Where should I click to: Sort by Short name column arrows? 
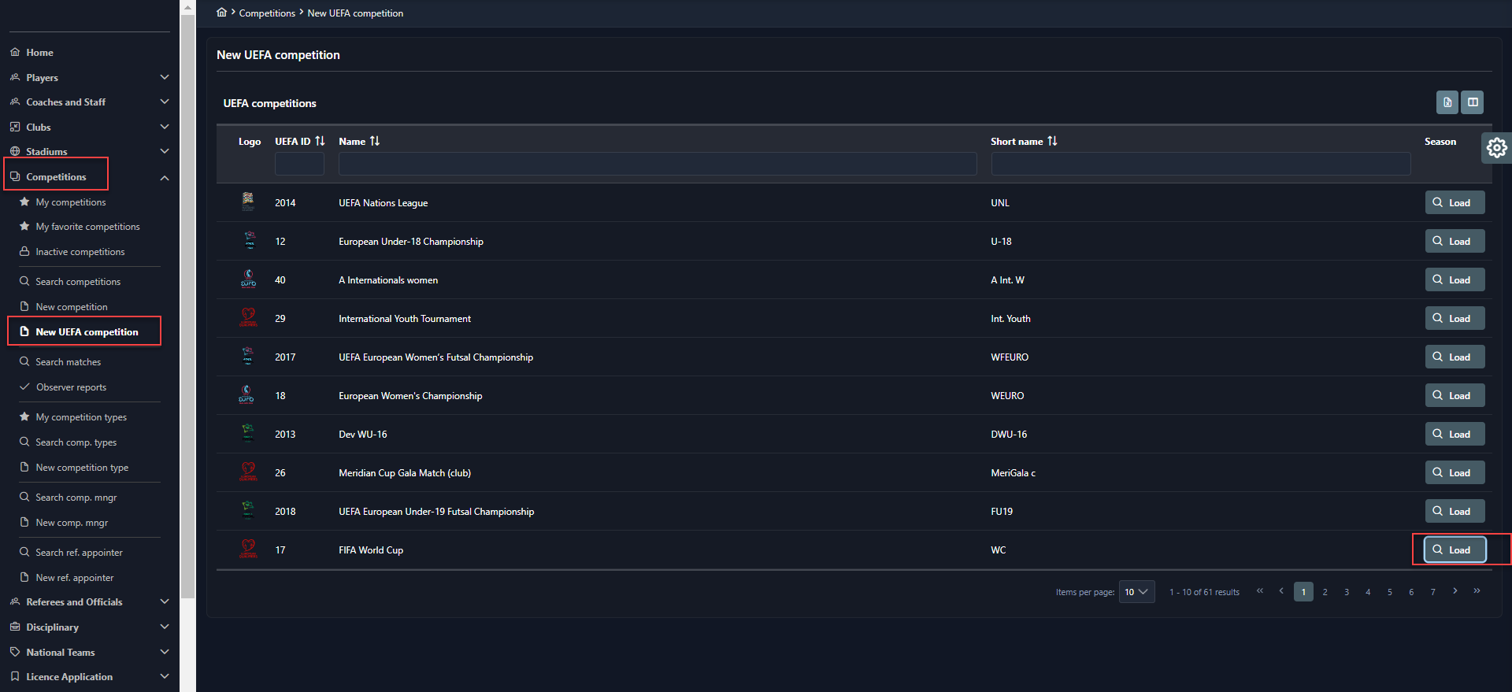[x=1052, y=142]
